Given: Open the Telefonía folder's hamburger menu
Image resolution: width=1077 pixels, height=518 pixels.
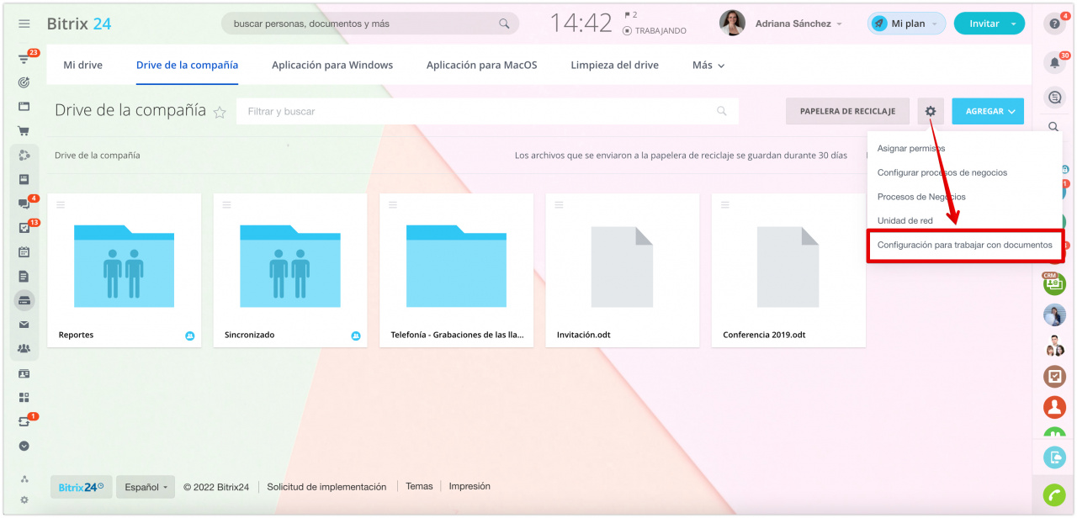Looking at the screenshot, I should point(393,204).
